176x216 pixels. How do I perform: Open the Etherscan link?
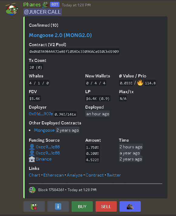pyautogui.click(x=53, y=175)
